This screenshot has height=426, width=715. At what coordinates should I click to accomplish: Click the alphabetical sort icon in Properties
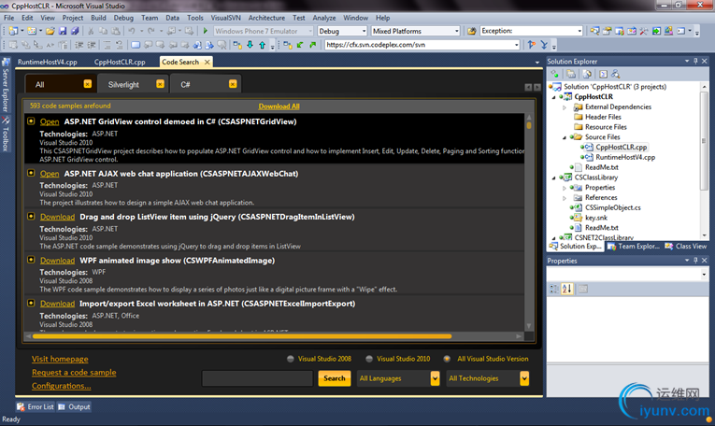(x=566, y=289)
